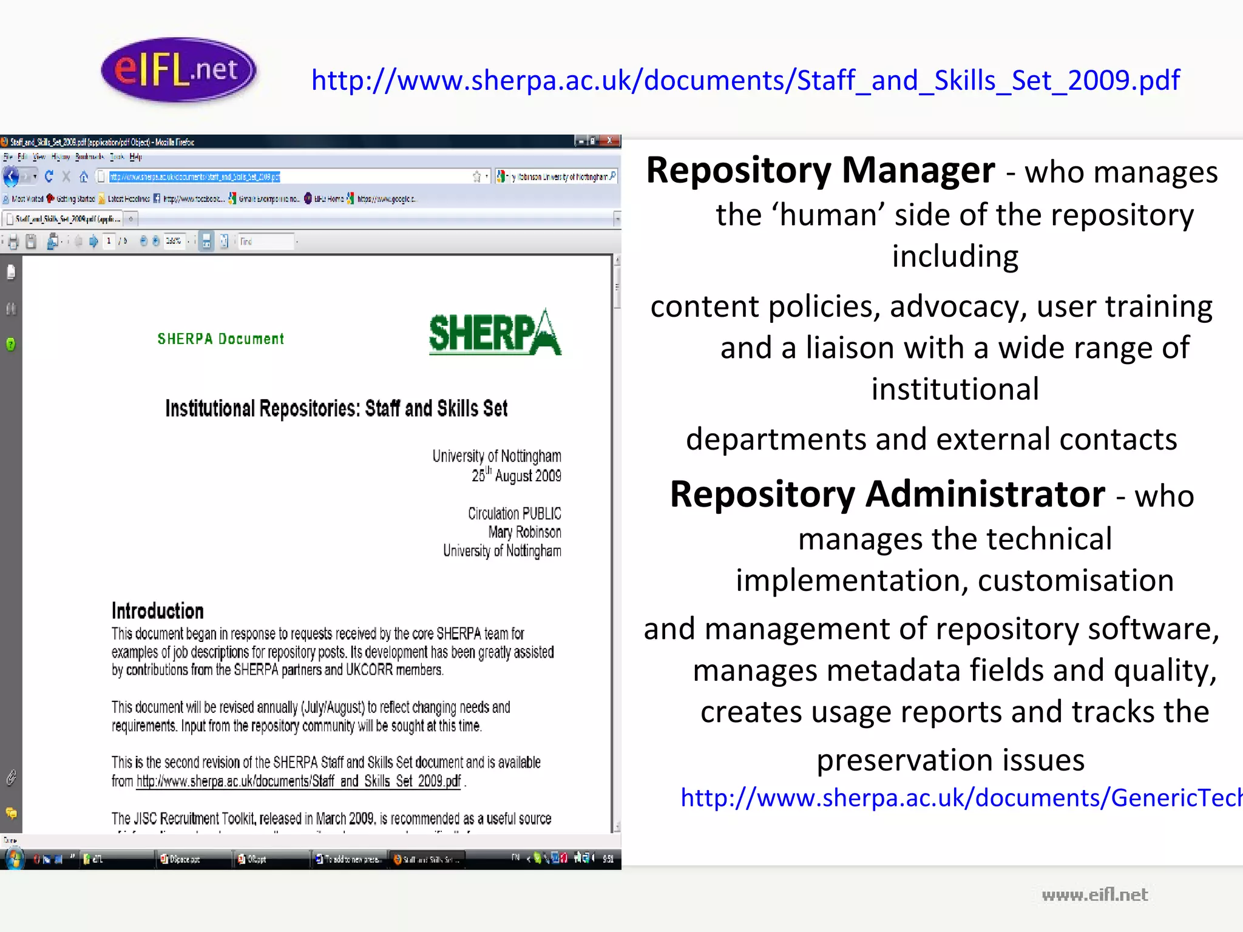Click the PDF vertical scrollbar thumb
Viewport: 1243px width, 932px height.
[617, 288]
